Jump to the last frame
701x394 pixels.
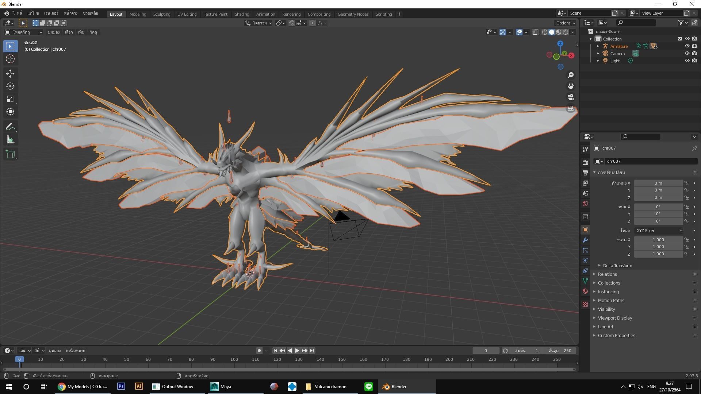click(x=312, y=351)
